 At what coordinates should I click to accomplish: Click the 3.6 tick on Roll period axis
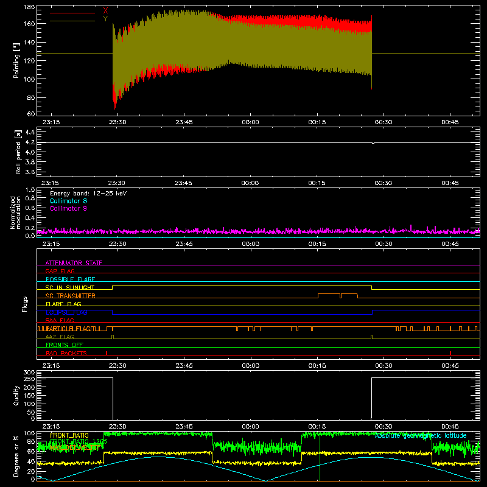click(30, 172)
